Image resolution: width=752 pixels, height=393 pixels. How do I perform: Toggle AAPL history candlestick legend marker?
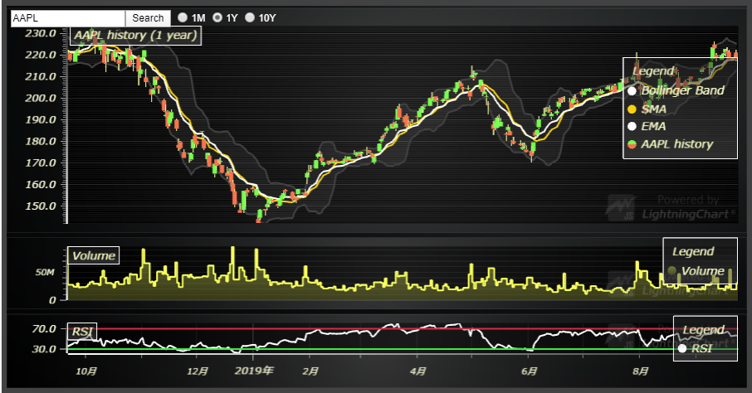632,144
